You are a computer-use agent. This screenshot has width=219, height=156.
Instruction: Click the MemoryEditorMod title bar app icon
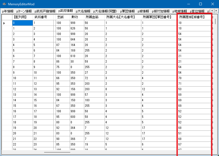4,4
